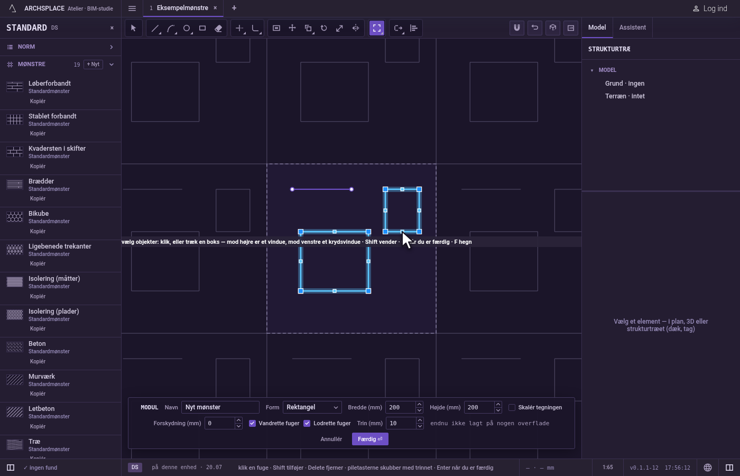The width and height of the screenshot is (740, 476).
Task: Collapse the MØNSTRE section chevron
Action: [112, 65]
